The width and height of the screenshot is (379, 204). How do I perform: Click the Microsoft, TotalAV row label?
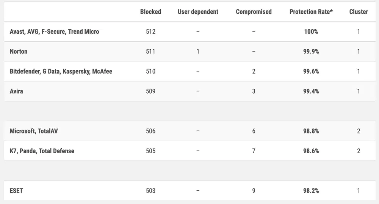tap(34, 131)
